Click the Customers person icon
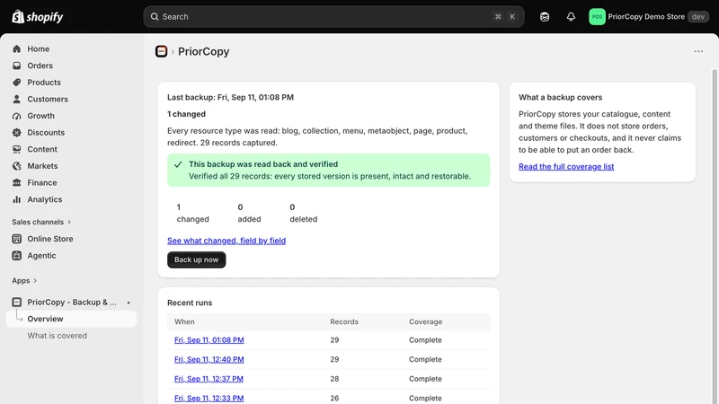 (17, 99)
